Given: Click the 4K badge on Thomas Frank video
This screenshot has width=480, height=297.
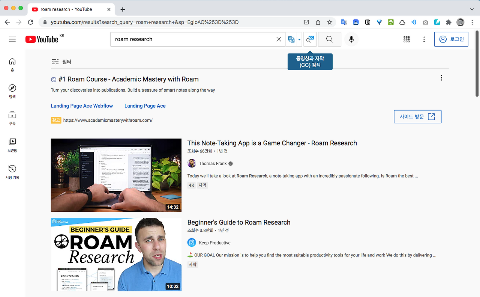Looking at the screenshot, I should [x=192, y=185].
